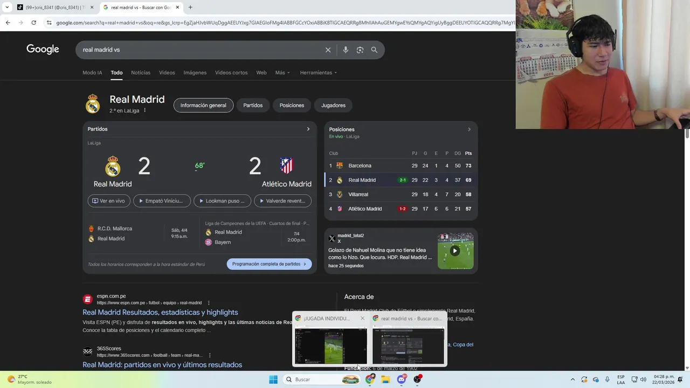This screenshot has height=388, width=690.
Task: Open R.C.D. Mallorca vs Real Madrid fixture
Action: (x=141, y=233)
